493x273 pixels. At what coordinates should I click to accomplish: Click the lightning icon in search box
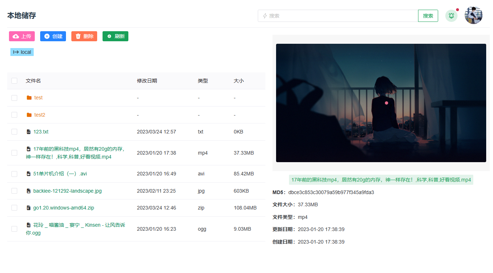click(x=265, y=16)
